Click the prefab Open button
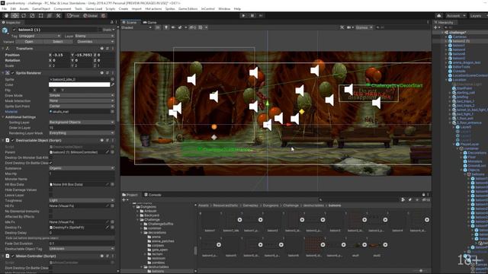Viewport: 488px width, 274px height. coord(29,42)
